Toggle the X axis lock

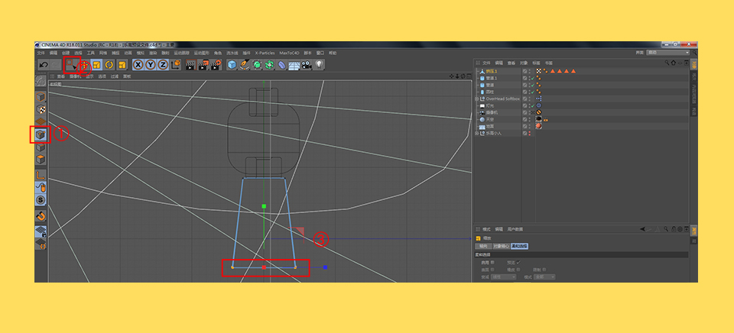[x=138, y=65]
